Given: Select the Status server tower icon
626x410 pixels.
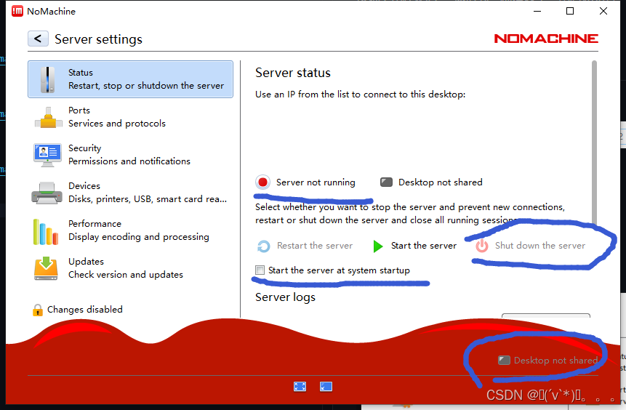Looking at the screenshot, I should click(47, 79).
